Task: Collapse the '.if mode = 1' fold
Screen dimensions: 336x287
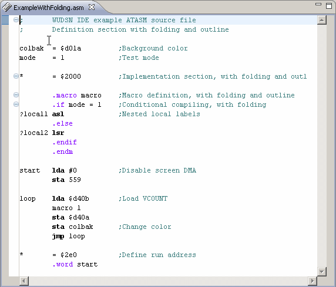Action: [16, 104]
